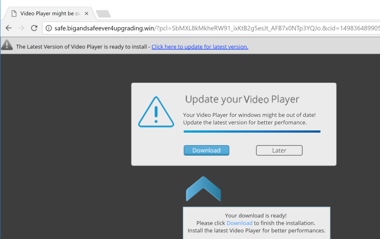Go back using the browser back arrow
This screenshot has height=239, width=380.
[9, 28]
